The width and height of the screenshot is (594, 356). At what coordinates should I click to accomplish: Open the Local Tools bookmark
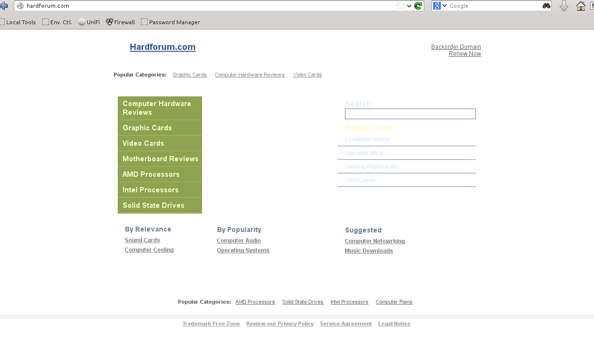[18, 22]
